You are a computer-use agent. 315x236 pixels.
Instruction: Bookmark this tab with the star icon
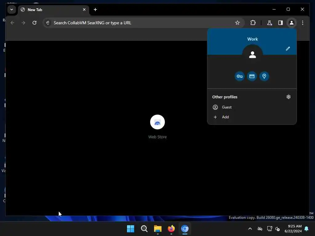pos(237,23)
